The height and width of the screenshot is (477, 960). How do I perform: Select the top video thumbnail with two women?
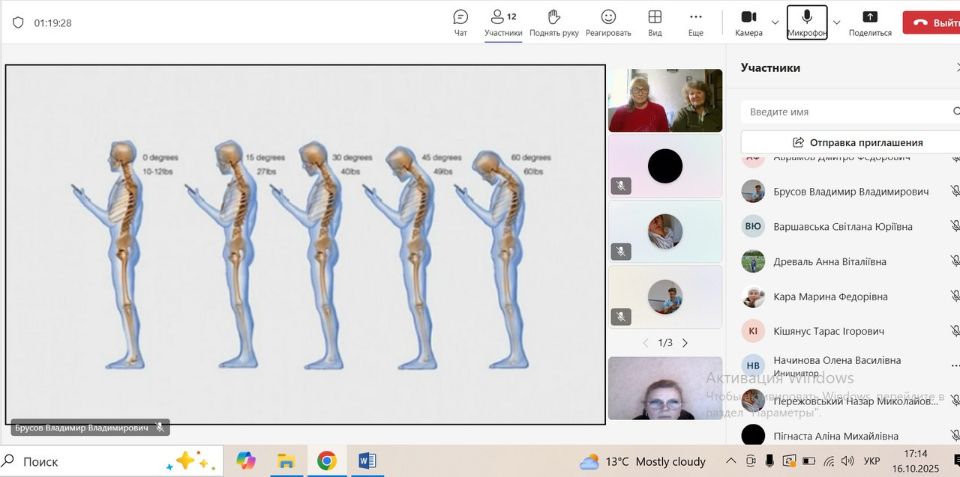point(664,100)
